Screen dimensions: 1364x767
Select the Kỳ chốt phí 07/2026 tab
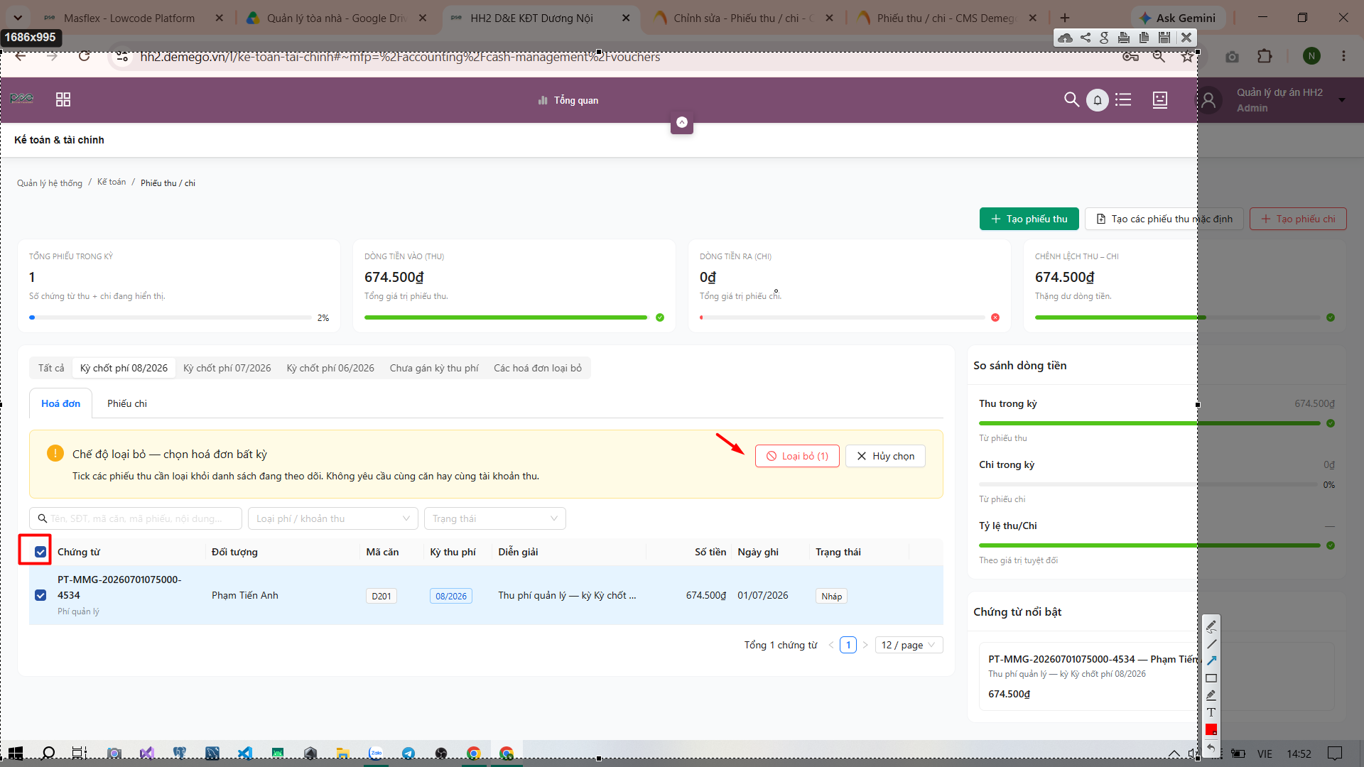(x=227, y=368)
